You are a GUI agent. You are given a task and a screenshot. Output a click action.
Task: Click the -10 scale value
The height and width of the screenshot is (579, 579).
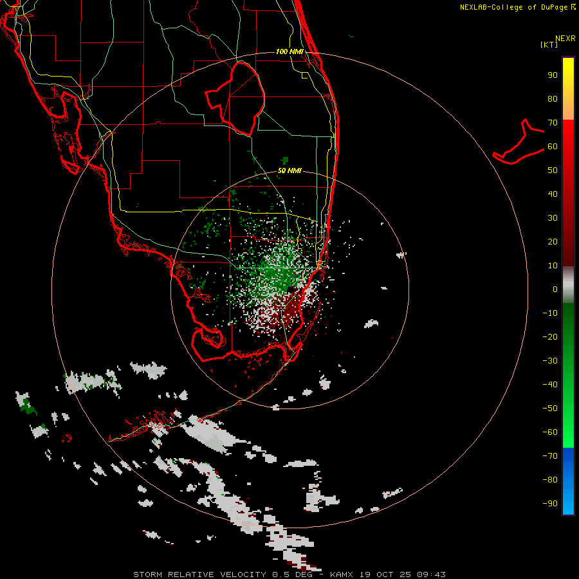click(550, 313)
